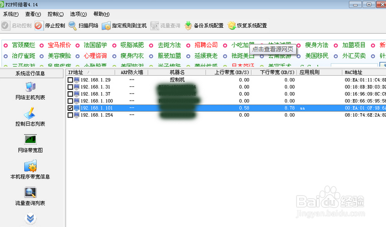Viewport: 386px width, 227px height.
Task: Open the 心理咨询 ad link
Action: [95, 56]
